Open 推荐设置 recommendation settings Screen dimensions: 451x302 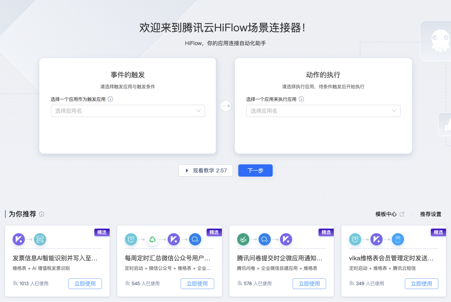[x=430, y=214]
